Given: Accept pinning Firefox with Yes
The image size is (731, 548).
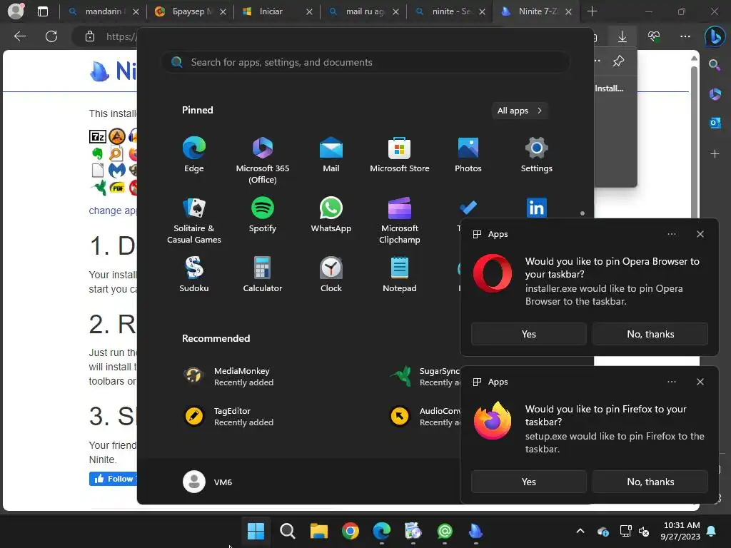Looking at the screenshot, I should [x=529, y=482].
